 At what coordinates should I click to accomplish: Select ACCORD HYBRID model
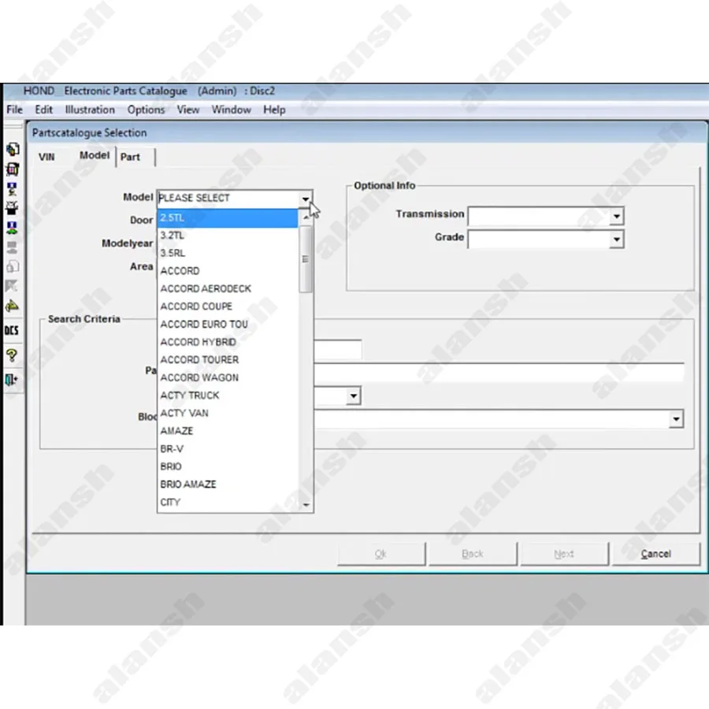(x=228, y=343)
